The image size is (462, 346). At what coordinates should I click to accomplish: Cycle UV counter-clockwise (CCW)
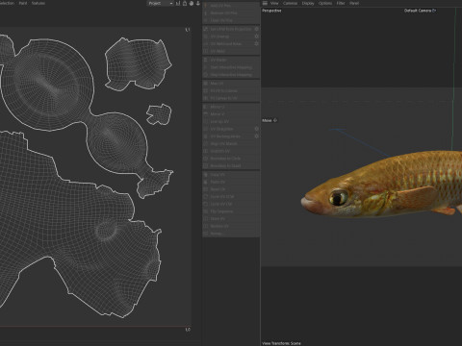click(231, 197)
